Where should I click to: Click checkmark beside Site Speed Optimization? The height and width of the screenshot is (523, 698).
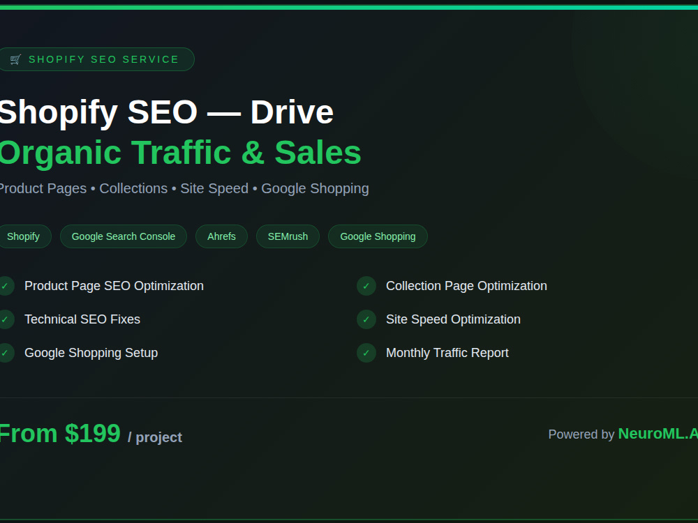(x=366, y=319)
